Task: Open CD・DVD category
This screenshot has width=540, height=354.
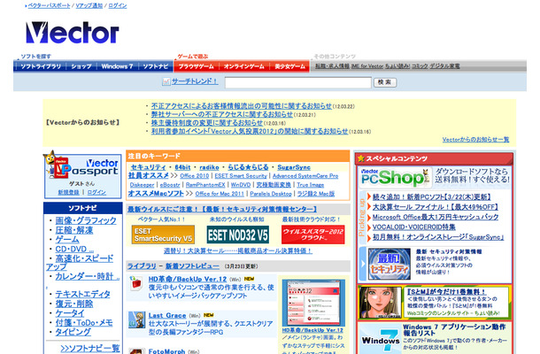Action: (74, 249)
